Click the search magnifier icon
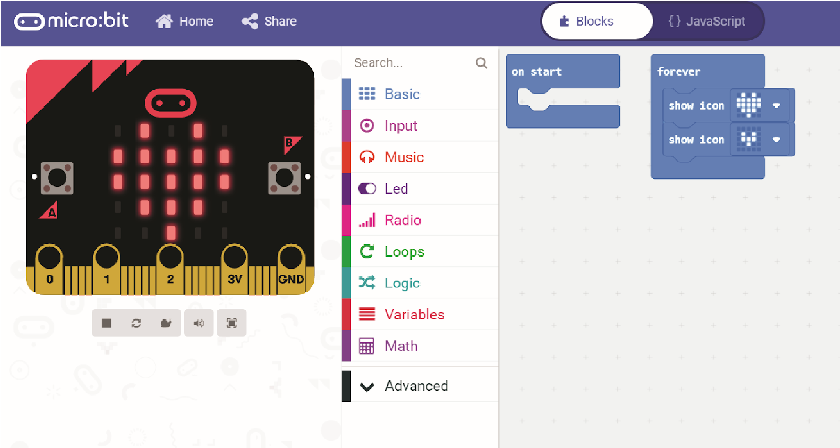This screenshot has height=448, width=840. pyautogui.click(x=481, y=63)
